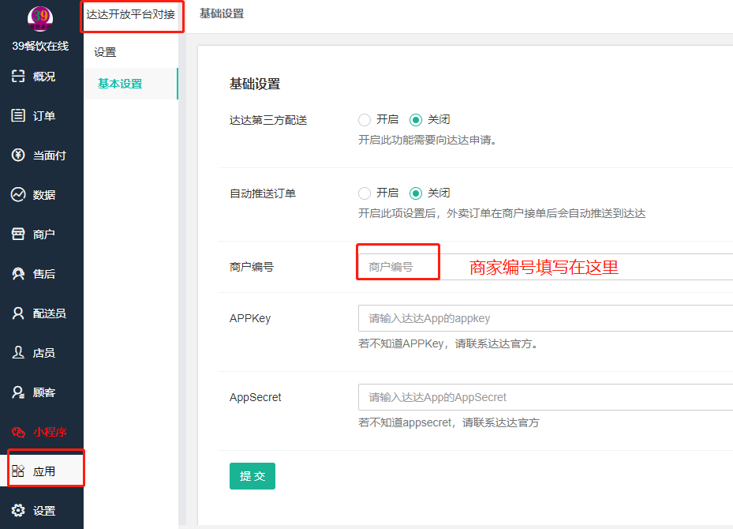Click the 设置 gear icon in sidebar
The image size is (733, 529).
pos(18,510)
